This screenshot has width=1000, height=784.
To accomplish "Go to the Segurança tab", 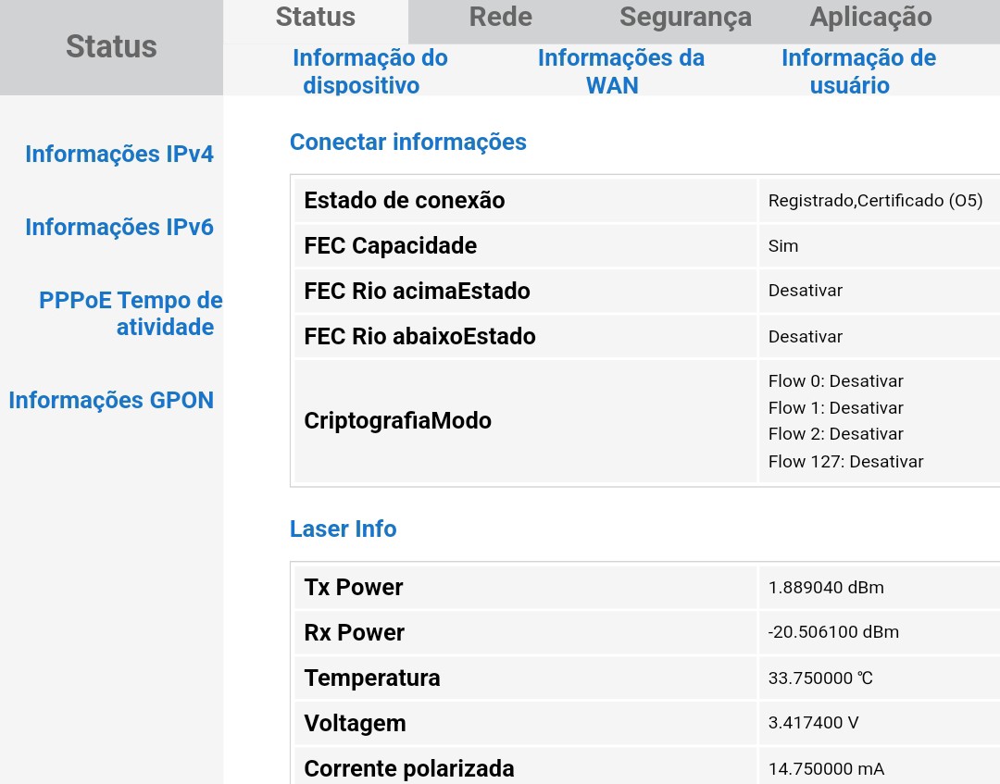I will [685, 18].
